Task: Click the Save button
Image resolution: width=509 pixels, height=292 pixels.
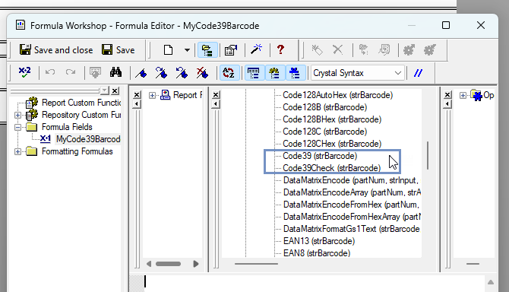Action: coord(119,50)
